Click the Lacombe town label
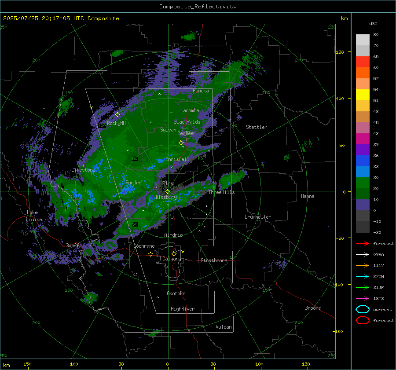The image size is (396, 370). pyautogui.click(x=190, y=110)
